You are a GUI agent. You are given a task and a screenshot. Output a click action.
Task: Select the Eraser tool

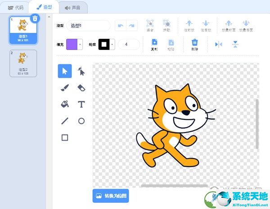click(81, 87)
